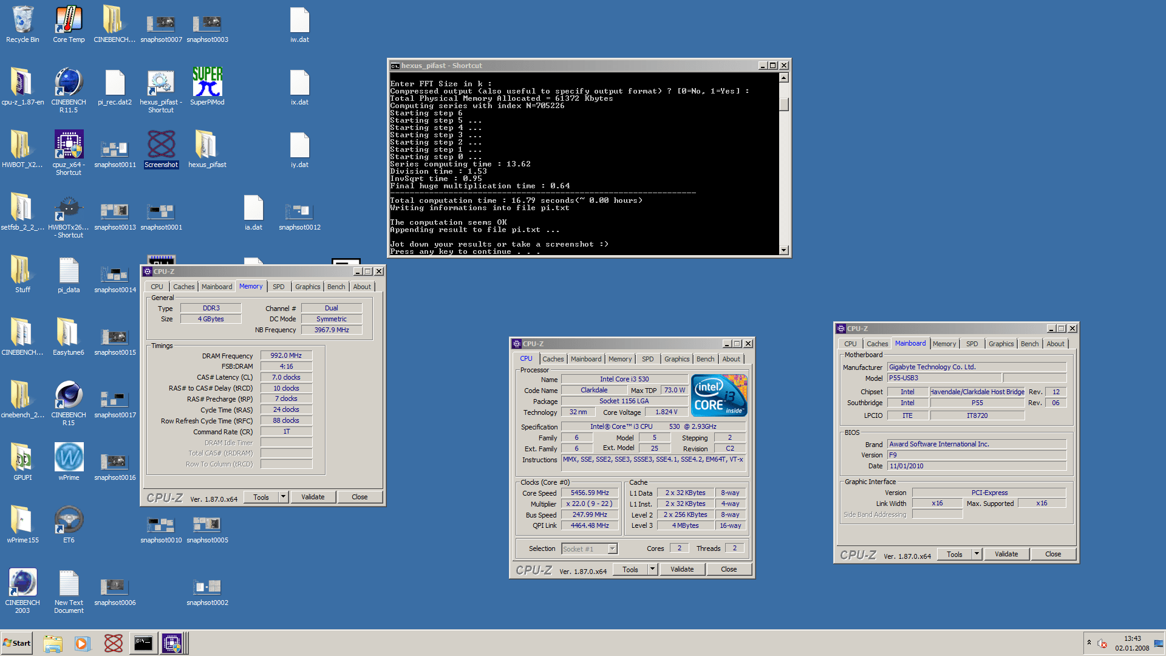
Task: Open the Caches tab in processor CPU-Z window
Action: tap(553, 359)
